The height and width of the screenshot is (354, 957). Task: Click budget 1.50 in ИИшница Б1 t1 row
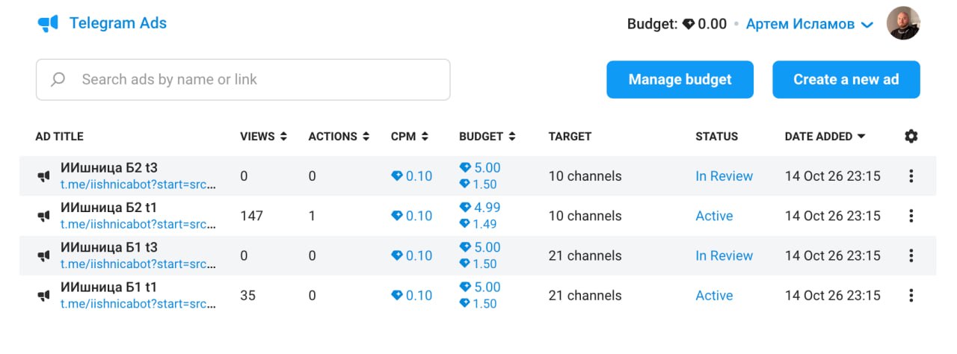tap(478, 303)
